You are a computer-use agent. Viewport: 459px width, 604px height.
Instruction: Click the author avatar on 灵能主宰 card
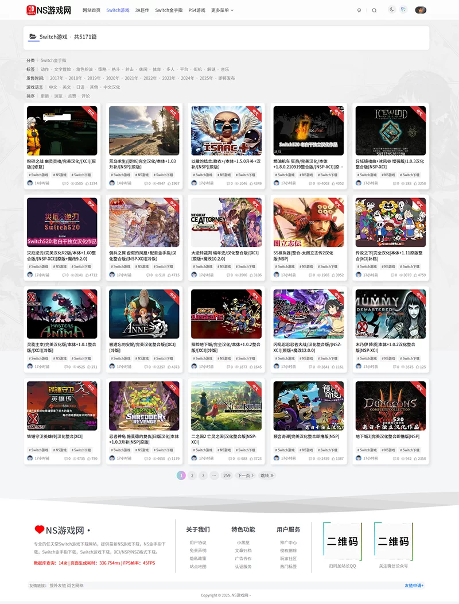point(30,366)
